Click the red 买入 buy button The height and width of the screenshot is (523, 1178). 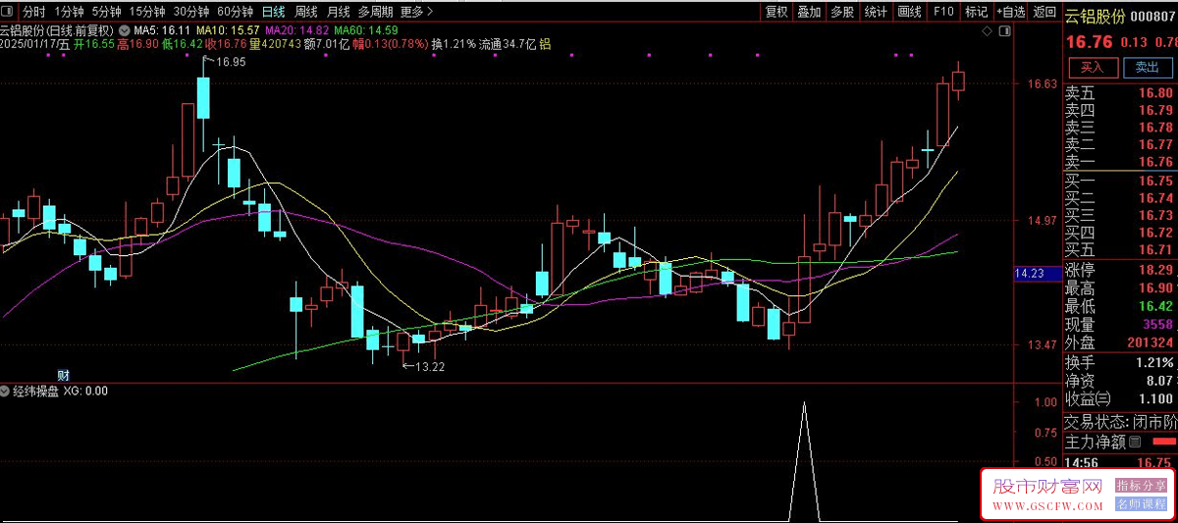tap(1092, 68)
